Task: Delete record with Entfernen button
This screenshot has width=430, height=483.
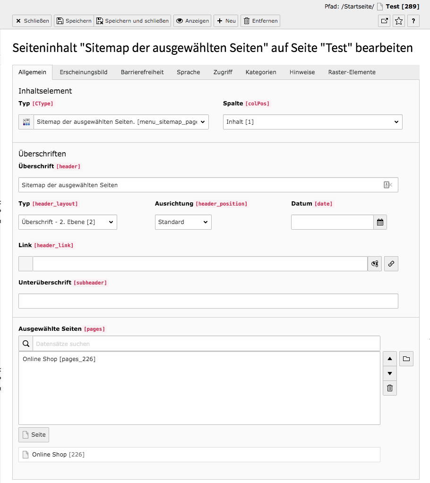Action: coord(260,21)
